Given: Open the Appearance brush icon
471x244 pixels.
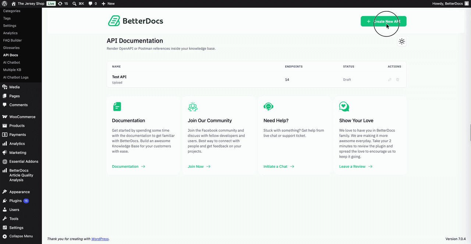Looking at the screenshot, I should [x=5, y=192].
